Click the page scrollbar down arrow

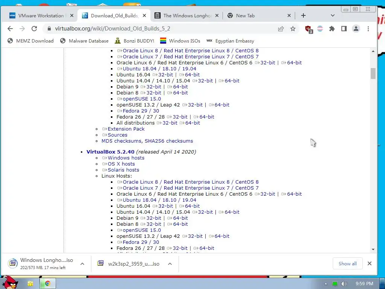tap(373, 249)
